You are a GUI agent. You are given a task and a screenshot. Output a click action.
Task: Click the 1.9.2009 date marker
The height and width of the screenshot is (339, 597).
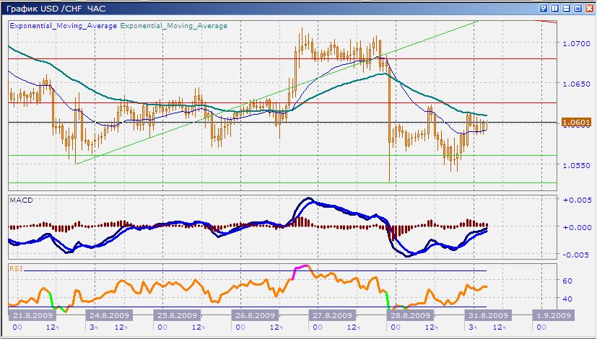coord(552,316)
